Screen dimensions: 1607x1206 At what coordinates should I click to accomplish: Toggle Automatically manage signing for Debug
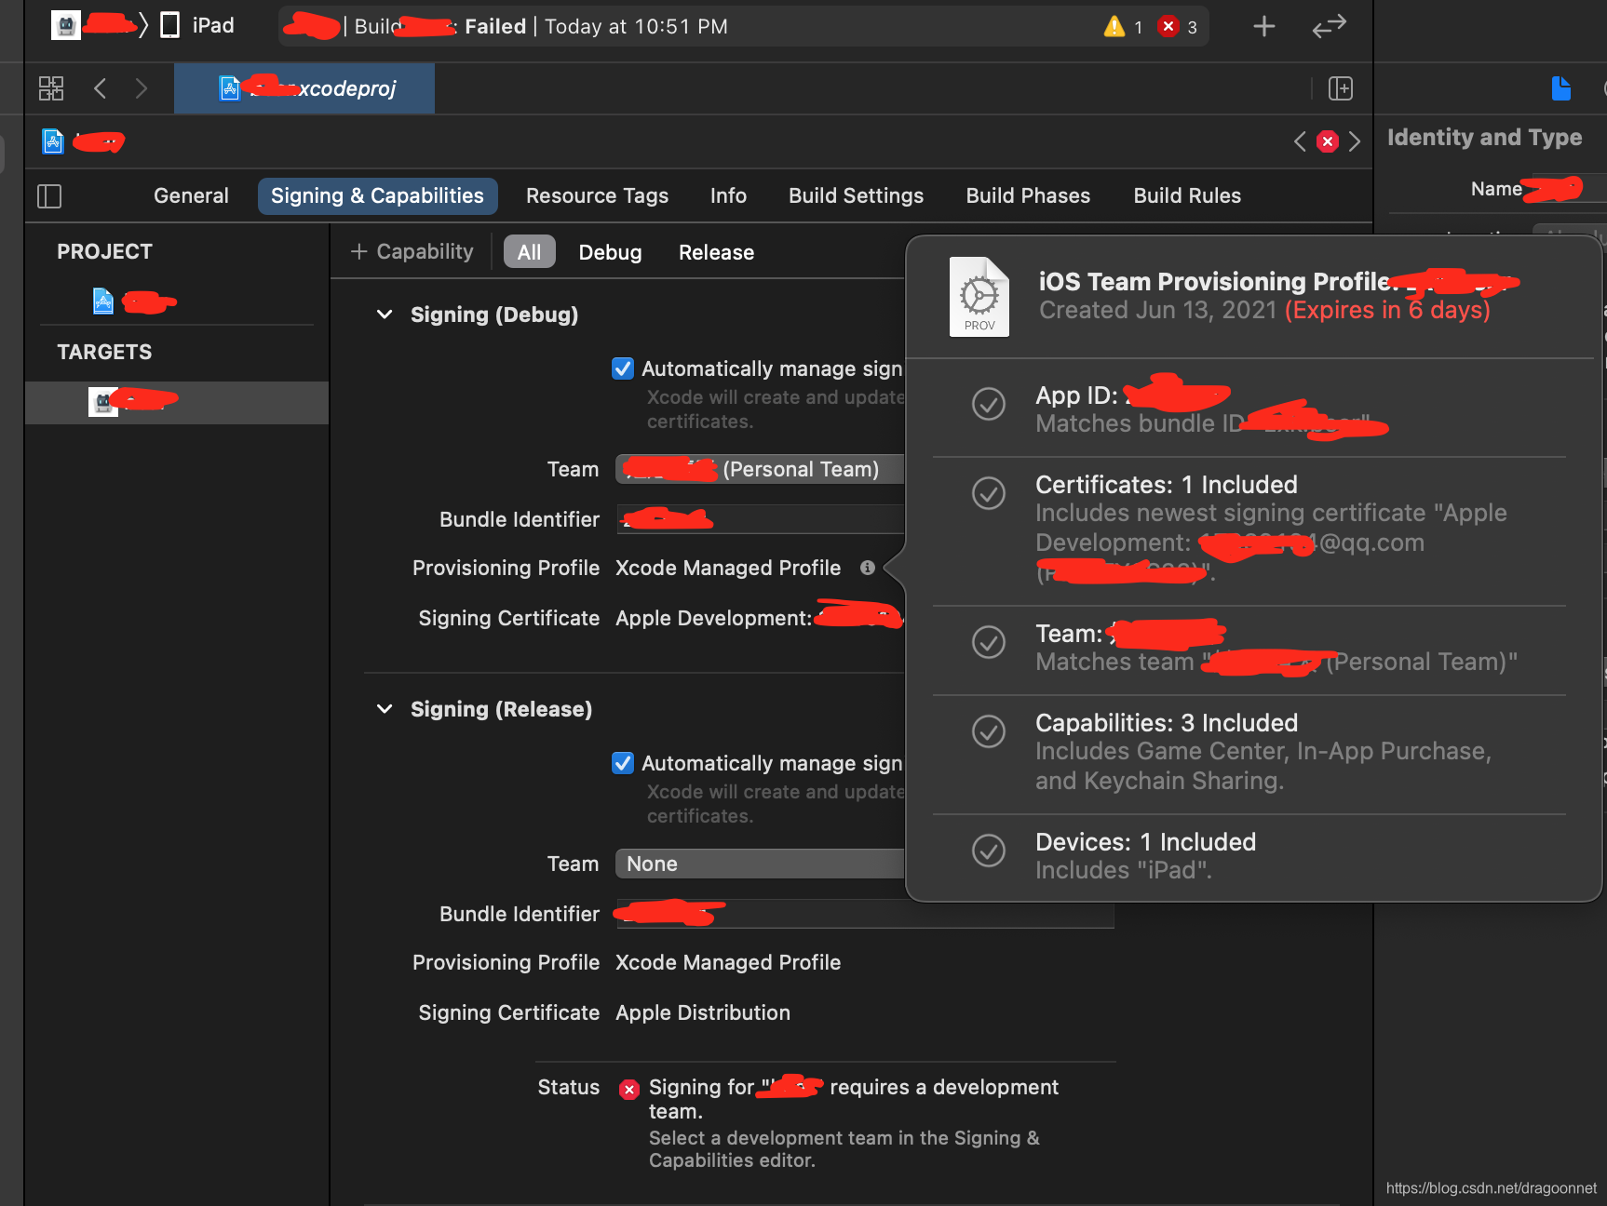click(623, 368)
